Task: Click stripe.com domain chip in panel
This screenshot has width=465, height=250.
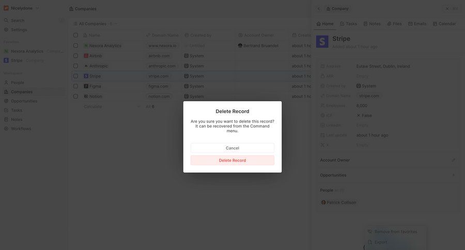Action: pos(369,96)
